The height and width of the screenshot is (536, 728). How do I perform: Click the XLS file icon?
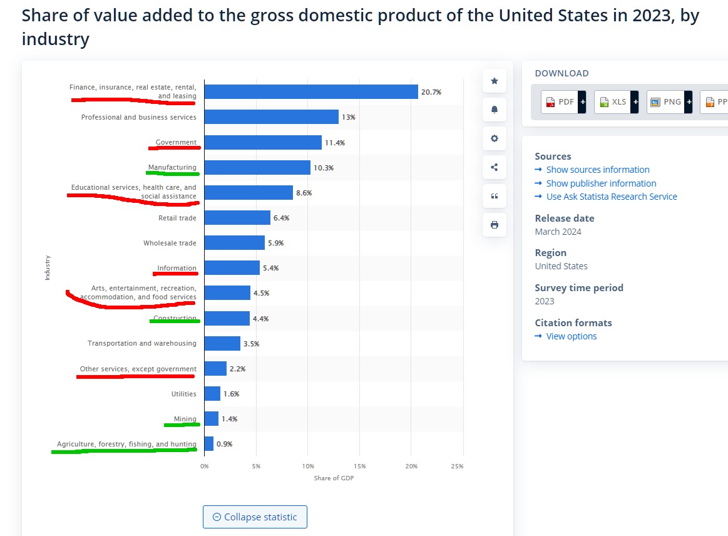[604, 102]
